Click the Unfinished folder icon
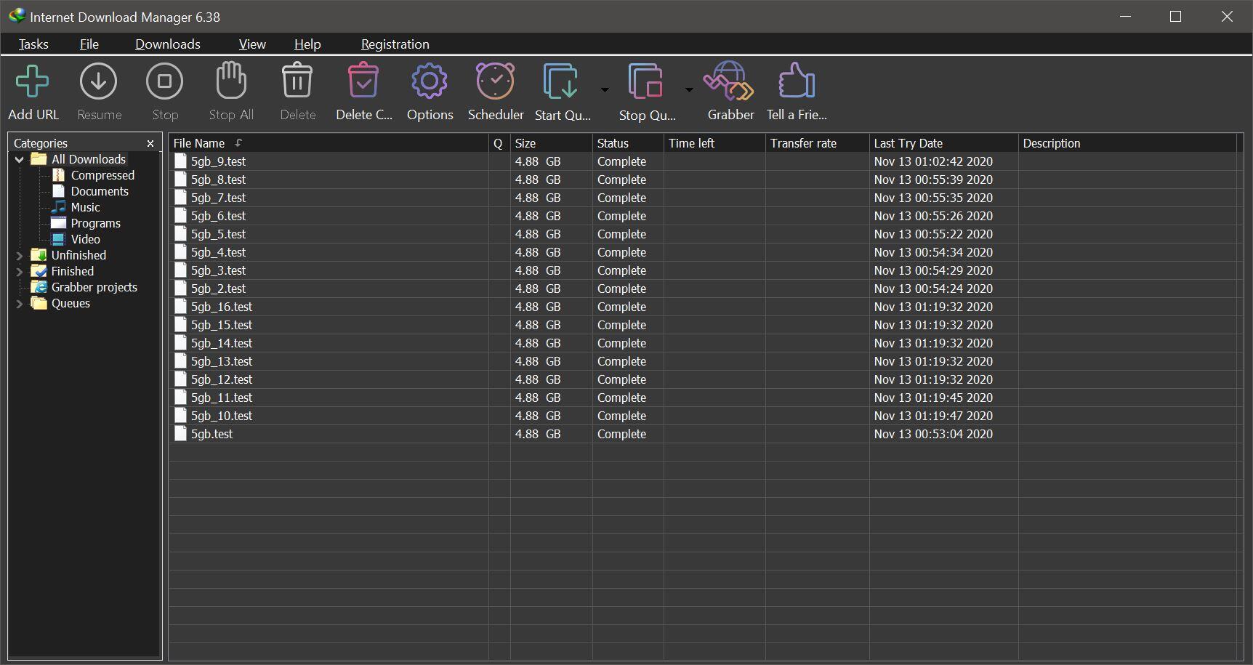This screenshot has width=1253, height=665. [x=39, y=255]
